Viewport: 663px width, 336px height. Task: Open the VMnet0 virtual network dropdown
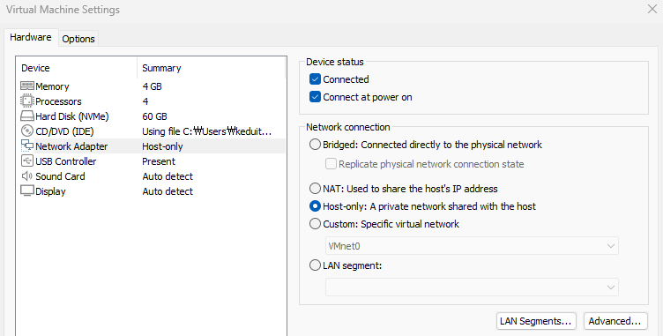coord(472,246)
